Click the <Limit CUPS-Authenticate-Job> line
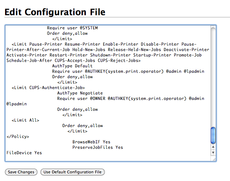This screenshot has height=181, width=230. [48, 88]
